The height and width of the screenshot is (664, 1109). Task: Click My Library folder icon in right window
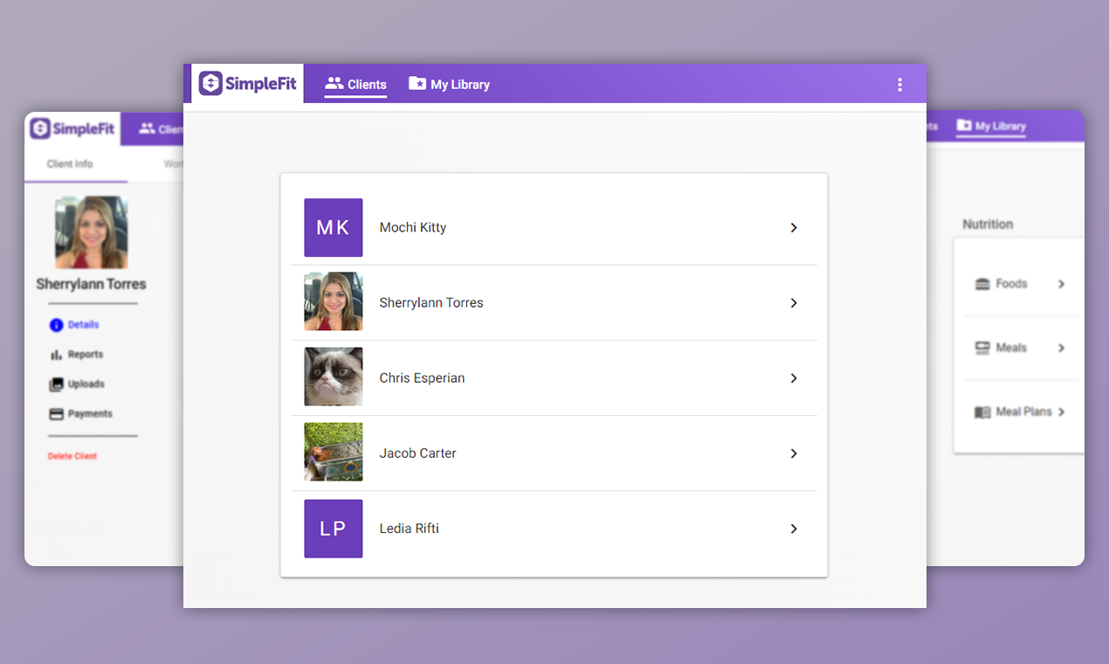click(x=964, y=126)
